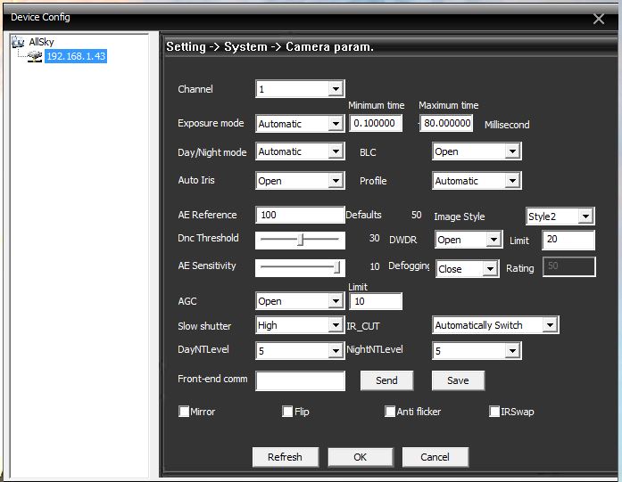Viewport: 622px width, 482px height.
Task: Expand the Profile dropdown
Action: pos(477,181)
